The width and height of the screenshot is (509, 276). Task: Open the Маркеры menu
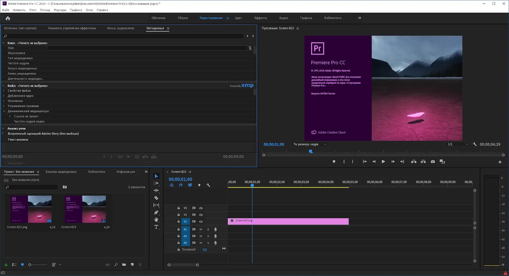tap(60, 10)
